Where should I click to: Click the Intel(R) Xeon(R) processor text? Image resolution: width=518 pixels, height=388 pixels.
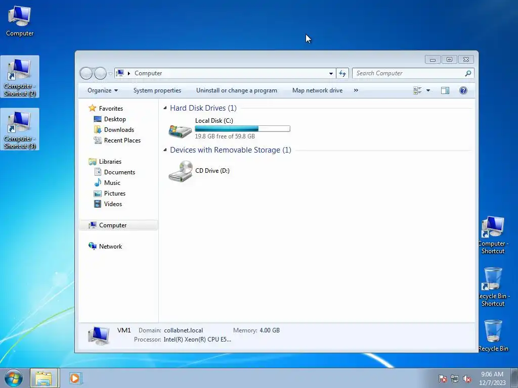[197, 339]
